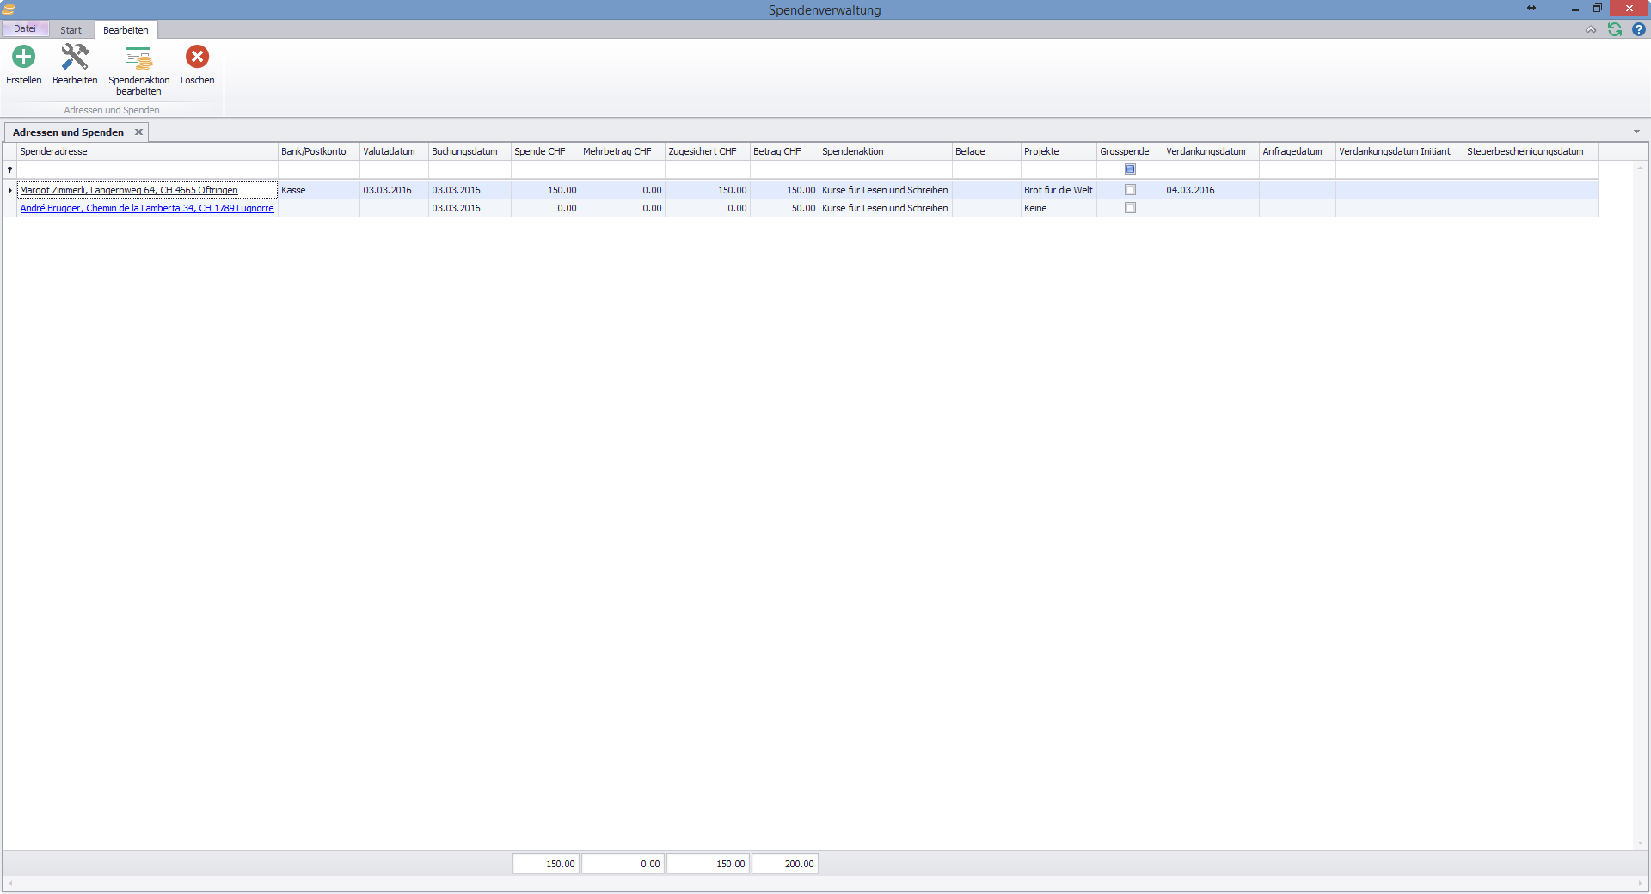Open the Datei menu
The width and height of the screenshot is (1651, 894).
[x=25, y=29]
